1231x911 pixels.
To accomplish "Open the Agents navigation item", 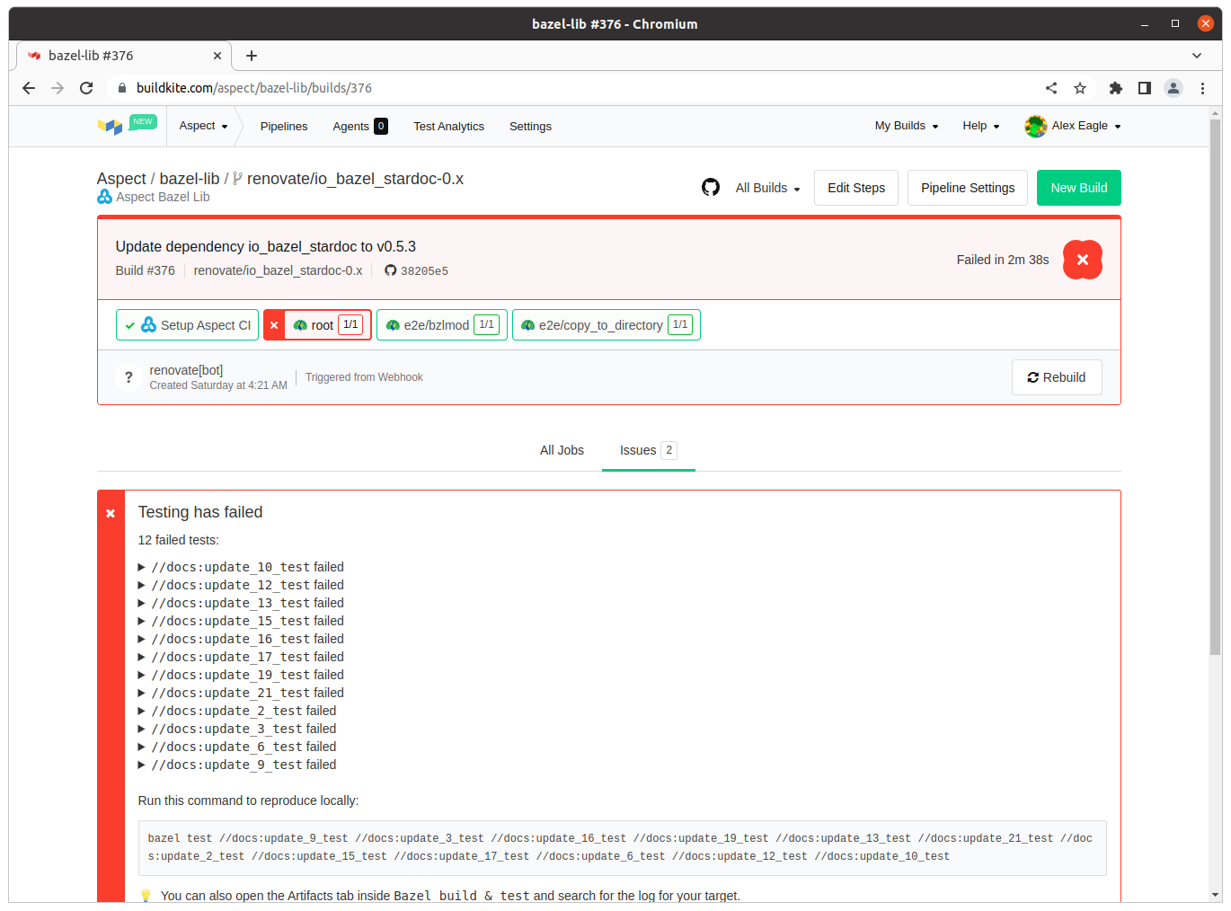I will click(x=360, y=127).
